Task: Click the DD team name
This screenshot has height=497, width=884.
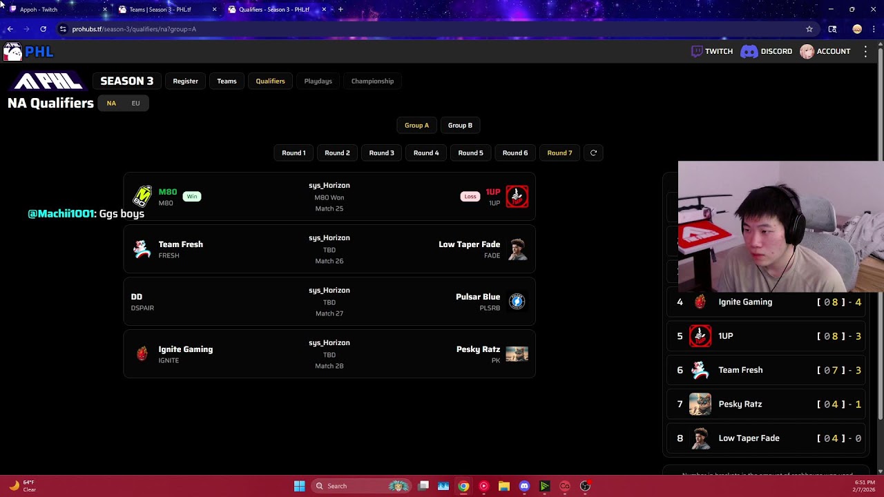Action: [x=137, y=297]
